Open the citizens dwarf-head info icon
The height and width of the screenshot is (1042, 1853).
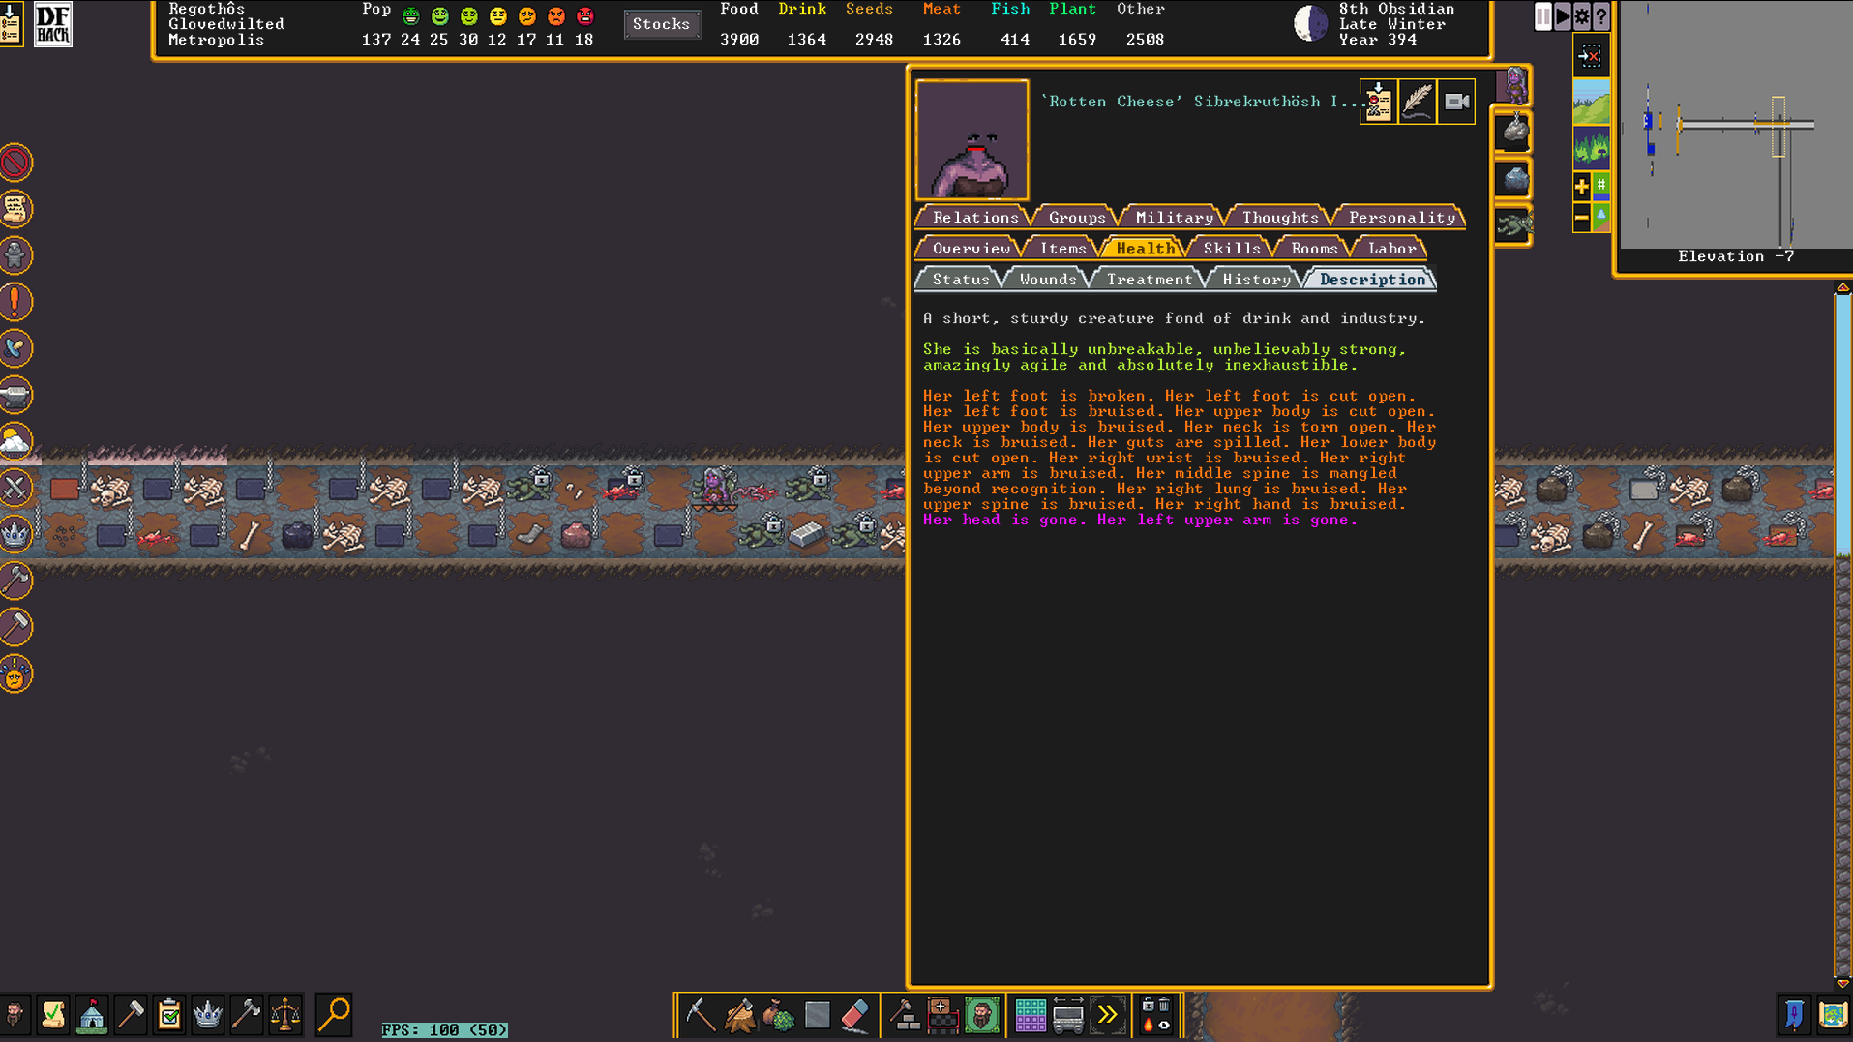click(15, 1015)
